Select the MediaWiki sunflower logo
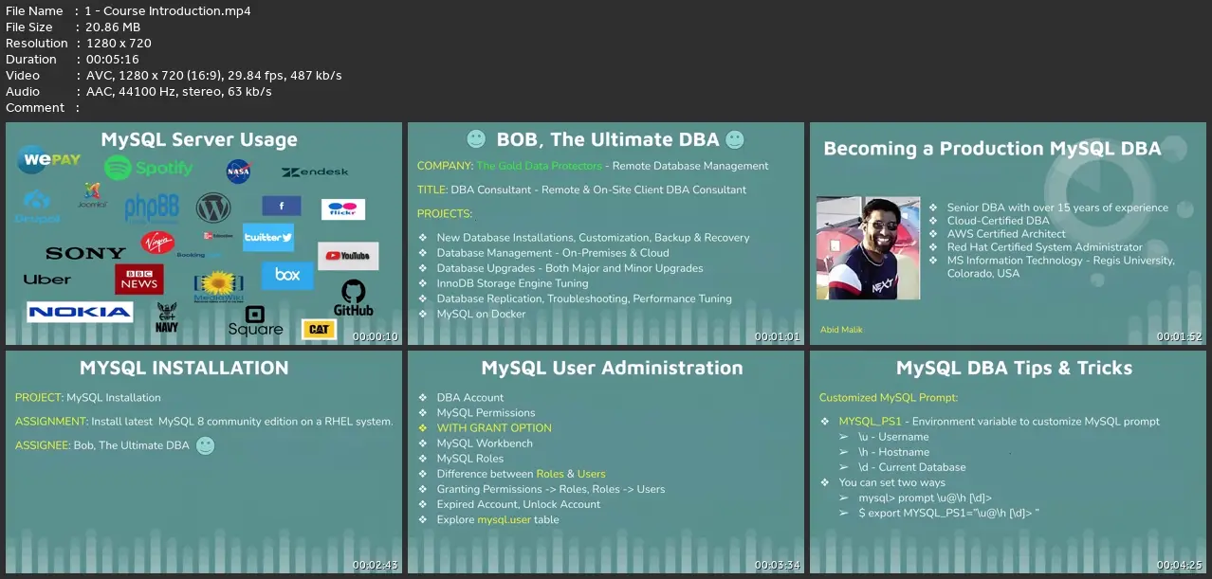1212x579 pixels. 218,286
